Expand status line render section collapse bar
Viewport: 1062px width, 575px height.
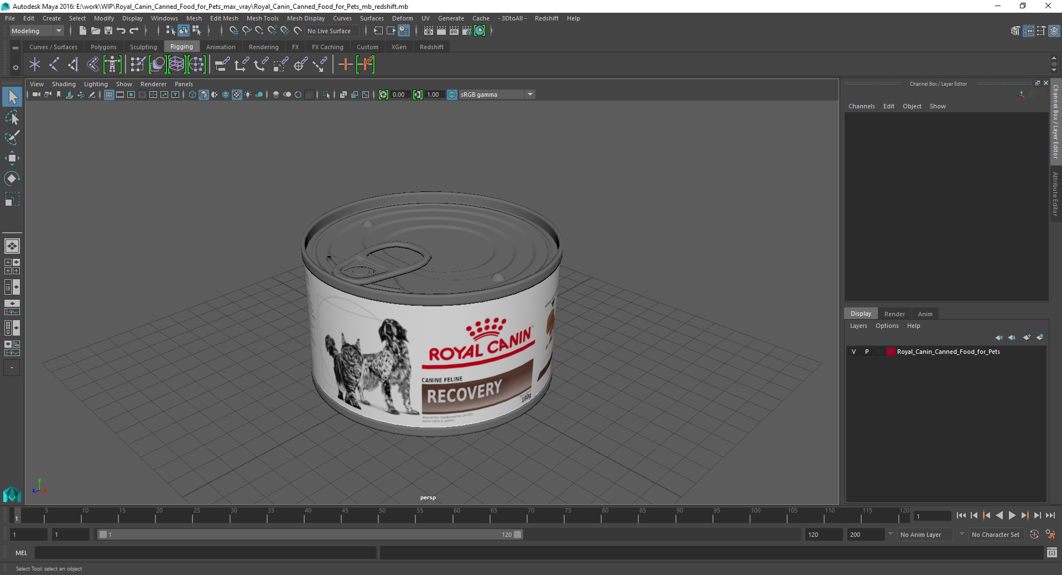pos(491,31)
